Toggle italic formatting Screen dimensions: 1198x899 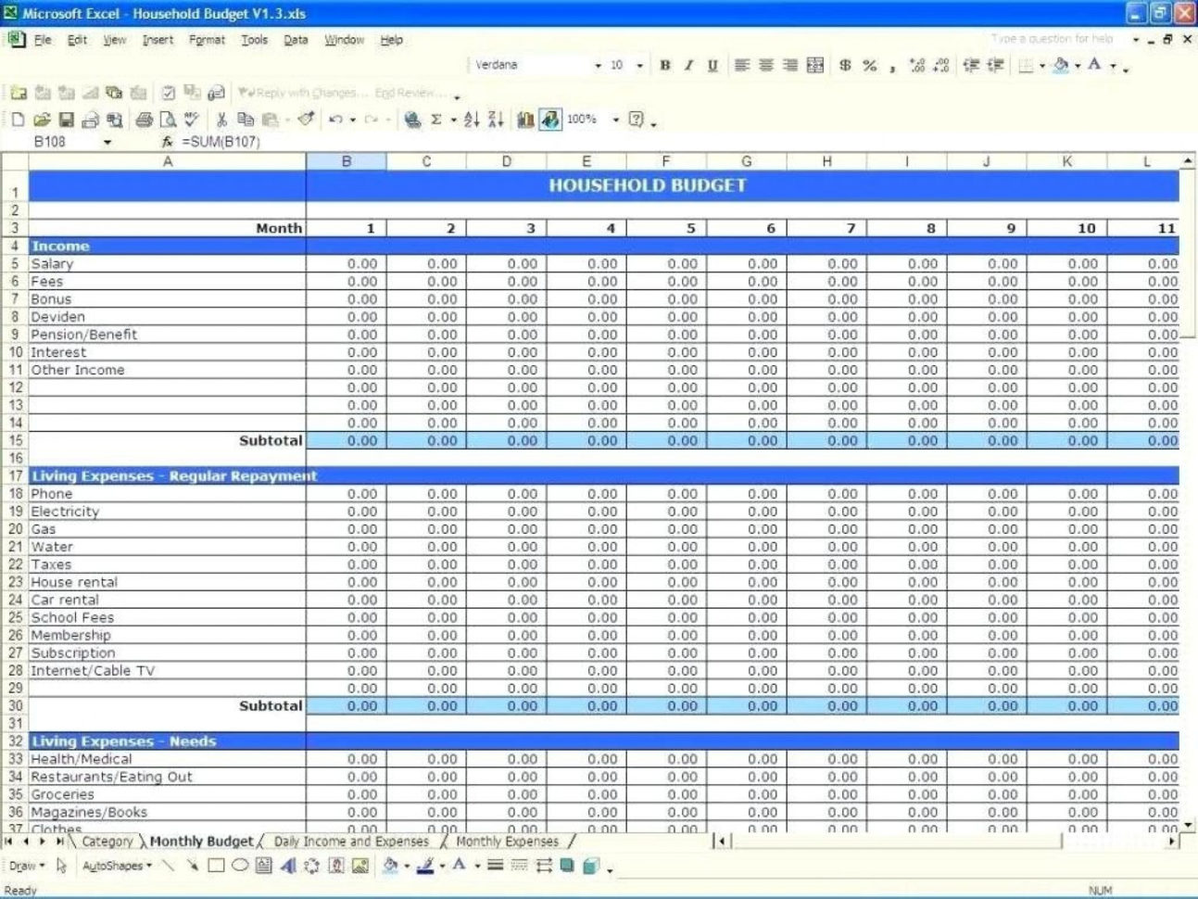point(687,66)
